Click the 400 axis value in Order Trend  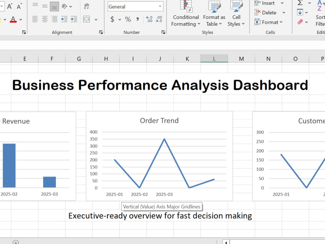(x=94, y=132)
